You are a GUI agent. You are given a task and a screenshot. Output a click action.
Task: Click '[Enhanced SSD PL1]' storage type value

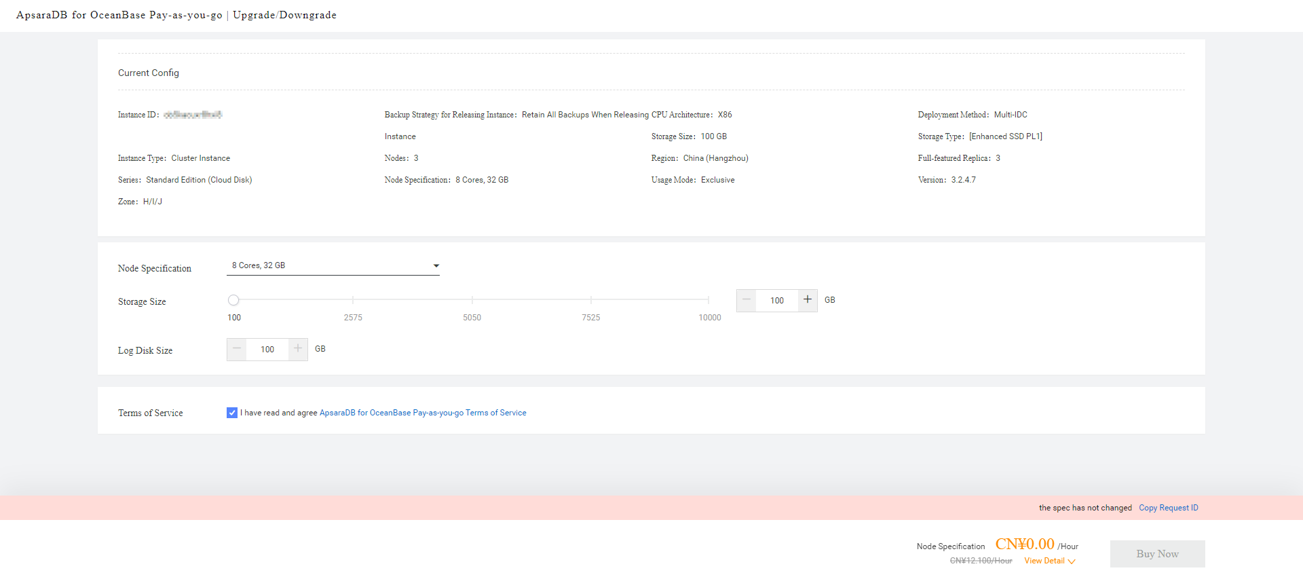[x=1006, y=136]
